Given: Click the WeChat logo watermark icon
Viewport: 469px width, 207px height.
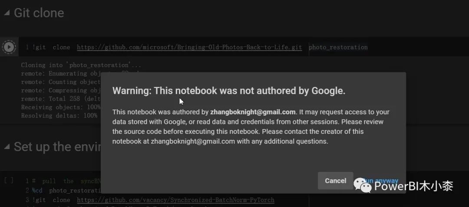Looking at the screenshot, I should (363, 185).
